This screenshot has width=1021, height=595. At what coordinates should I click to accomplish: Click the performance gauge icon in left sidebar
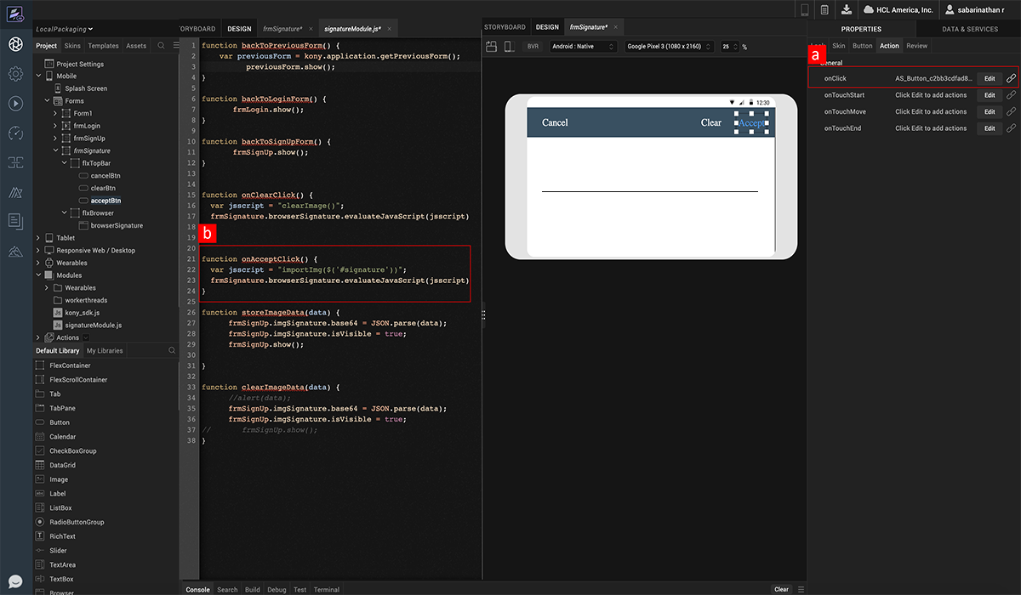15,133
